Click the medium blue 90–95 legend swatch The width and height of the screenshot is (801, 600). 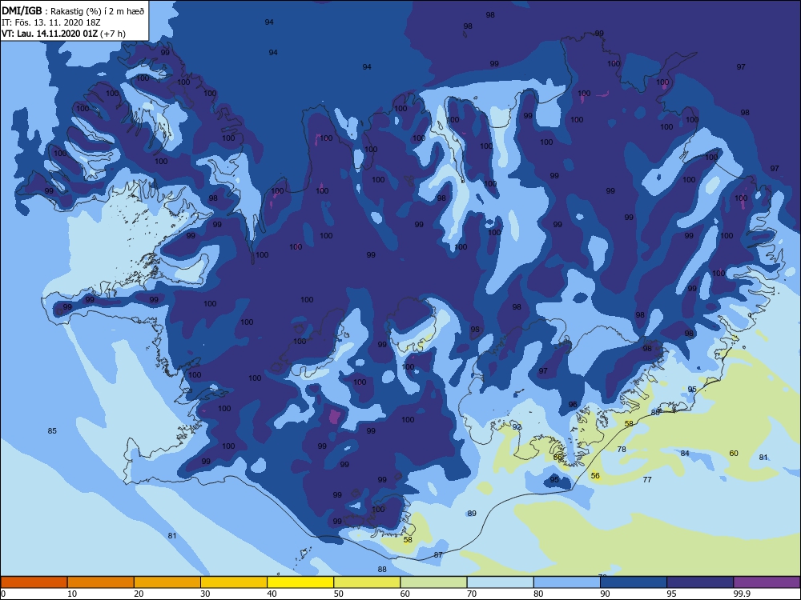[x=634, y=582]
